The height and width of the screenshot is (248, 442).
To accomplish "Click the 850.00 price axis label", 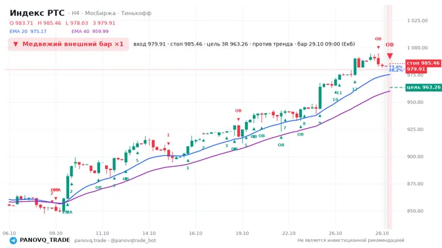I will (415, 211).
